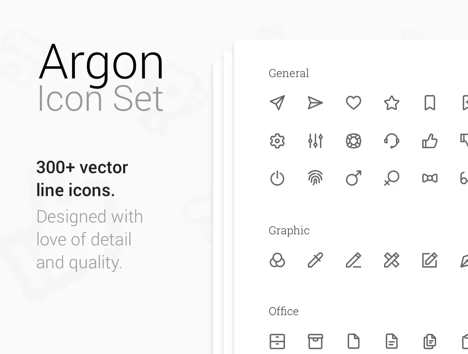Click the female gender symbol icon
The width and height of the screenshot is (468, 354).
click(391, 178)
